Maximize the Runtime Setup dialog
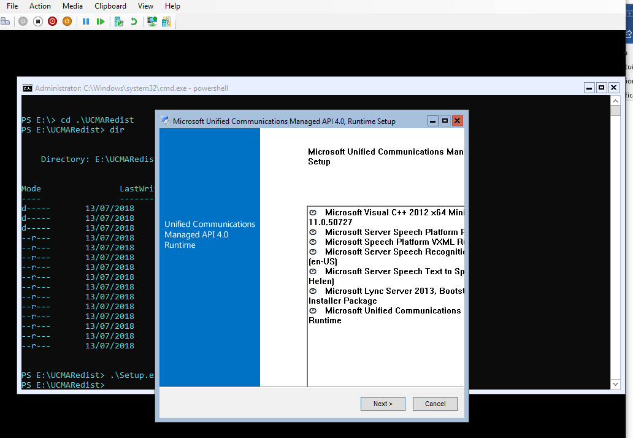Image resolution: width=633 pixels, height=438 pixels. click(x=445, y=121)
